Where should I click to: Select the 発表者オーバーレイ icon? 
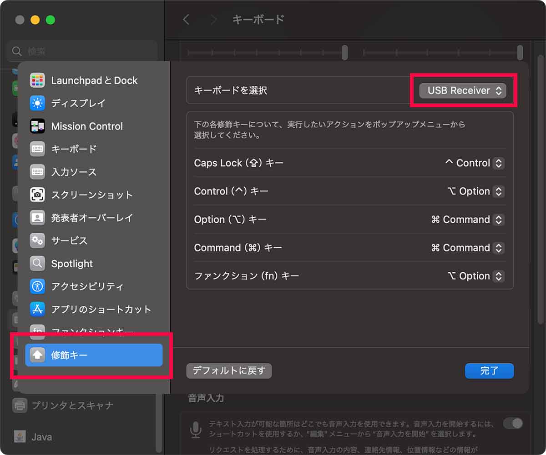point(37,218)
